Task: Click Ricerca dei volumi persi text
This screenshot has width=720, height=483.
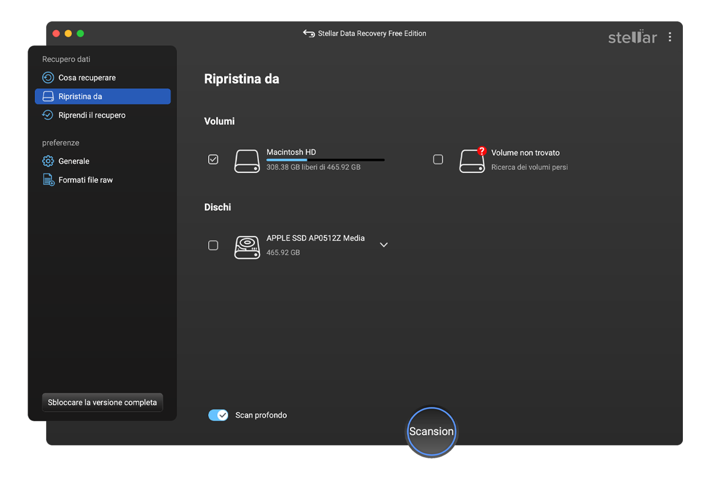Action: (x=529, y=167)
